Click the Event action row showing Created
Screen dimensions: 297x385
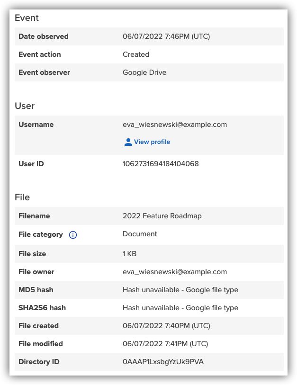coord(136,54)
